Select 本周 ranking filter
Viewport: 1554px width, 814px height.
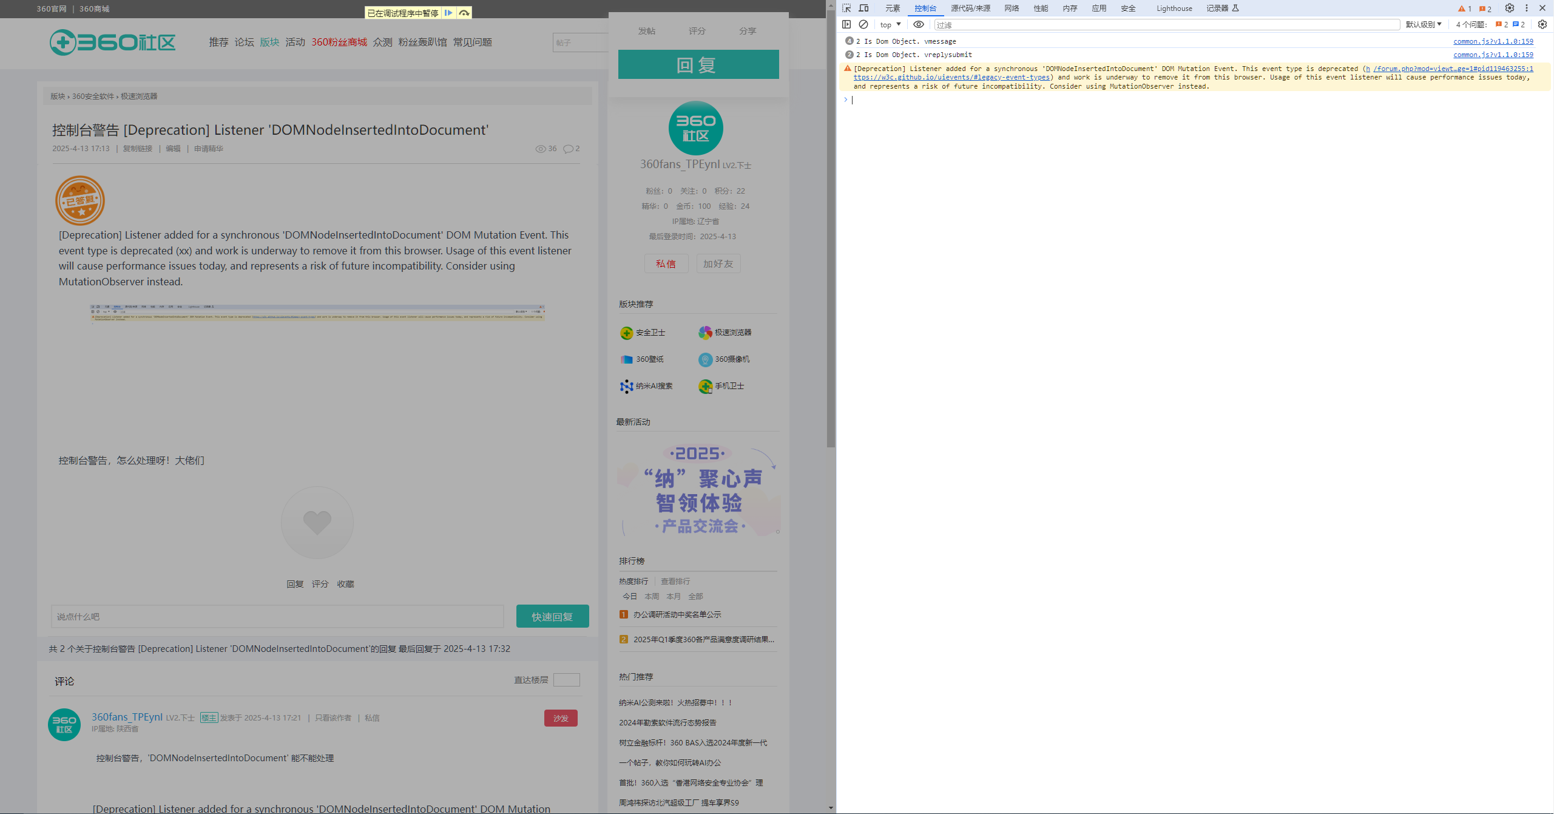652,596
